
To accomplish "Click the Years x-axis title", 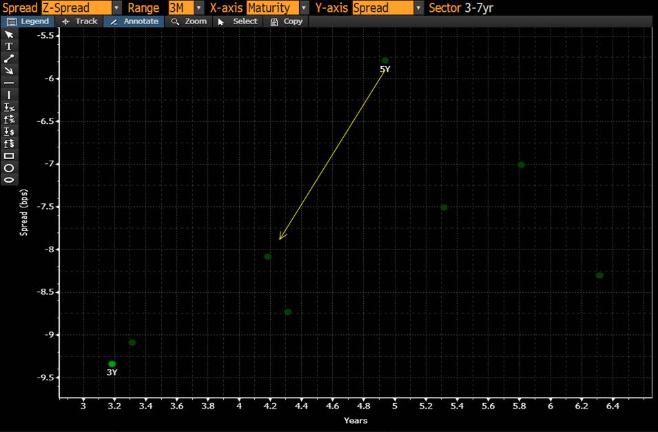I will click(356, 420).
